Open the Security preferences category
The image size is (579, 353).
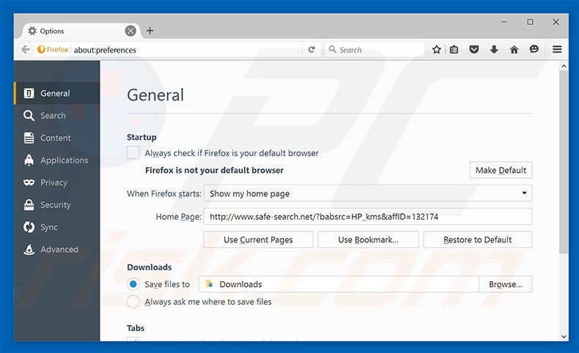pos(57,205)
